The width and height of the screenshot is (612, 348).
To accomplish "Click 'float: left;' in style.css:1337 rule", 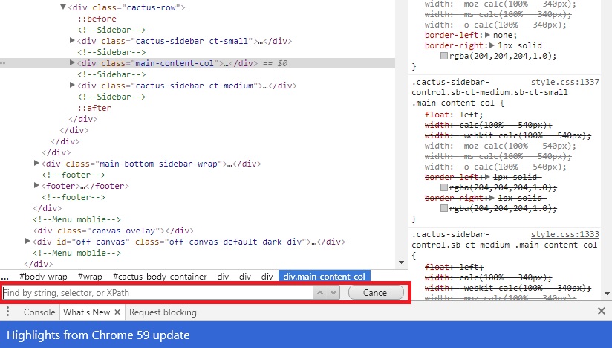I will pyautogui.click(x=454, y=115).
